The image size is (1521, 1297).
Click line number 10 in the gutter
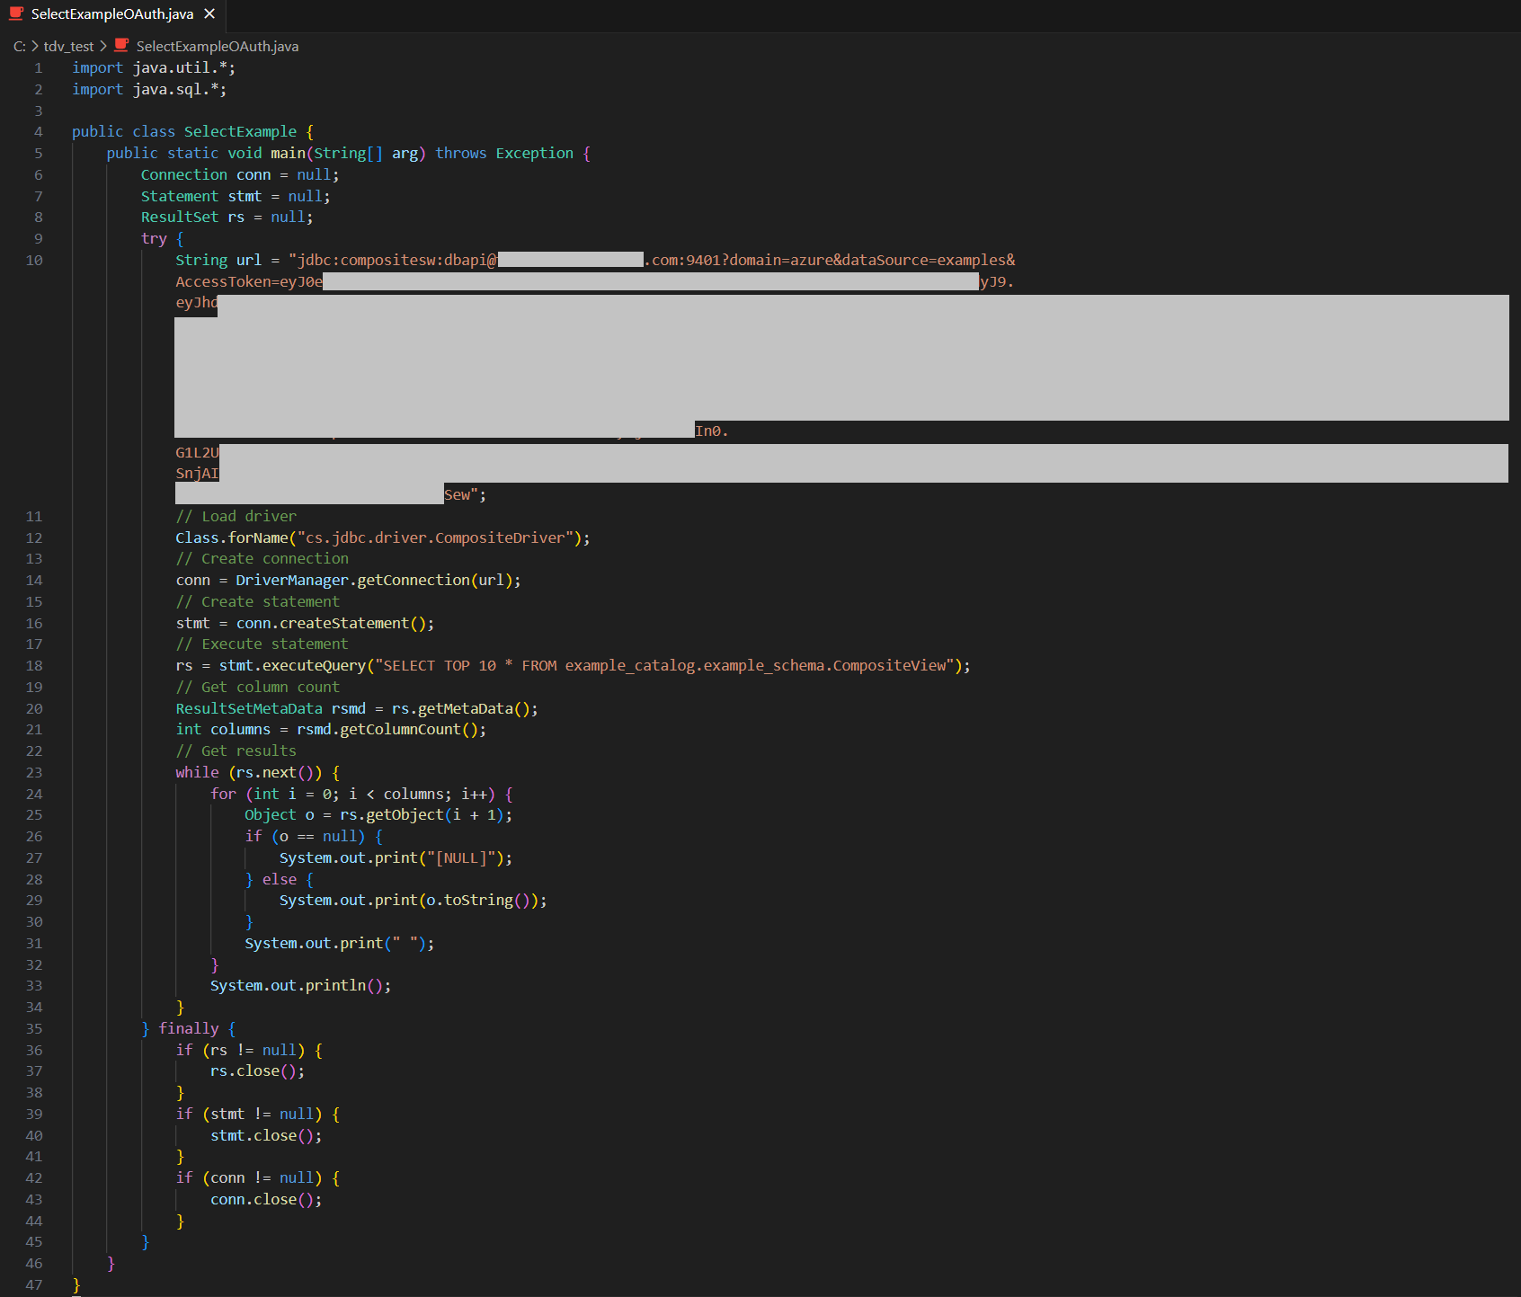point(34,261)
